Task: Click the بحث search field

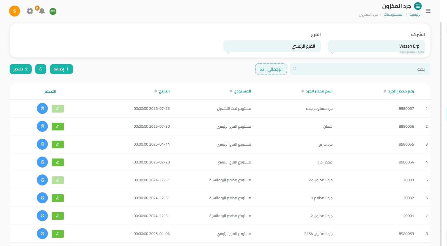Action: pyautogui.click(x=360, y=69)
